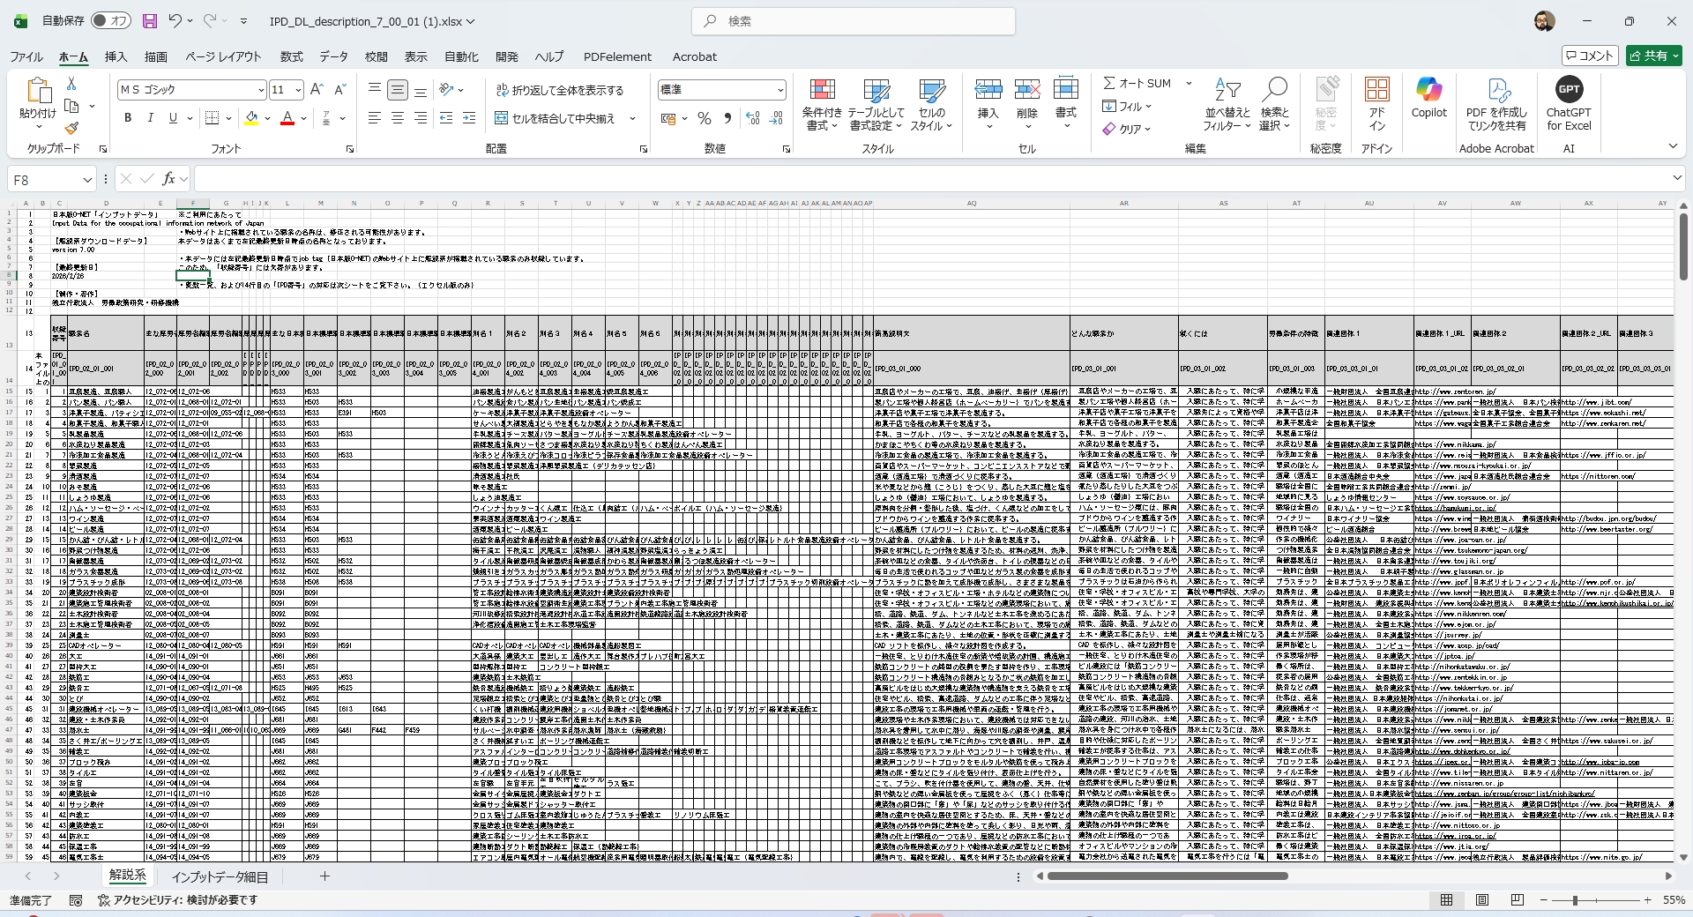Screen dimensions: 1693x917
Task: Click the zoom slider handle
Action: 1575,900
